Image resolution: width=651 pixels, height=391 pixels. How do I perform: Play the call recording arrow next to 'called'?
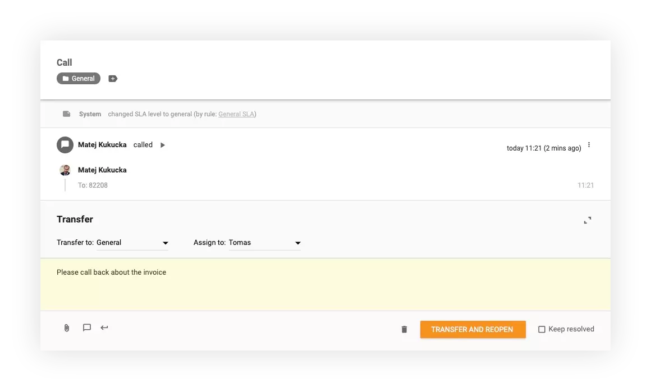pos(162,145)
